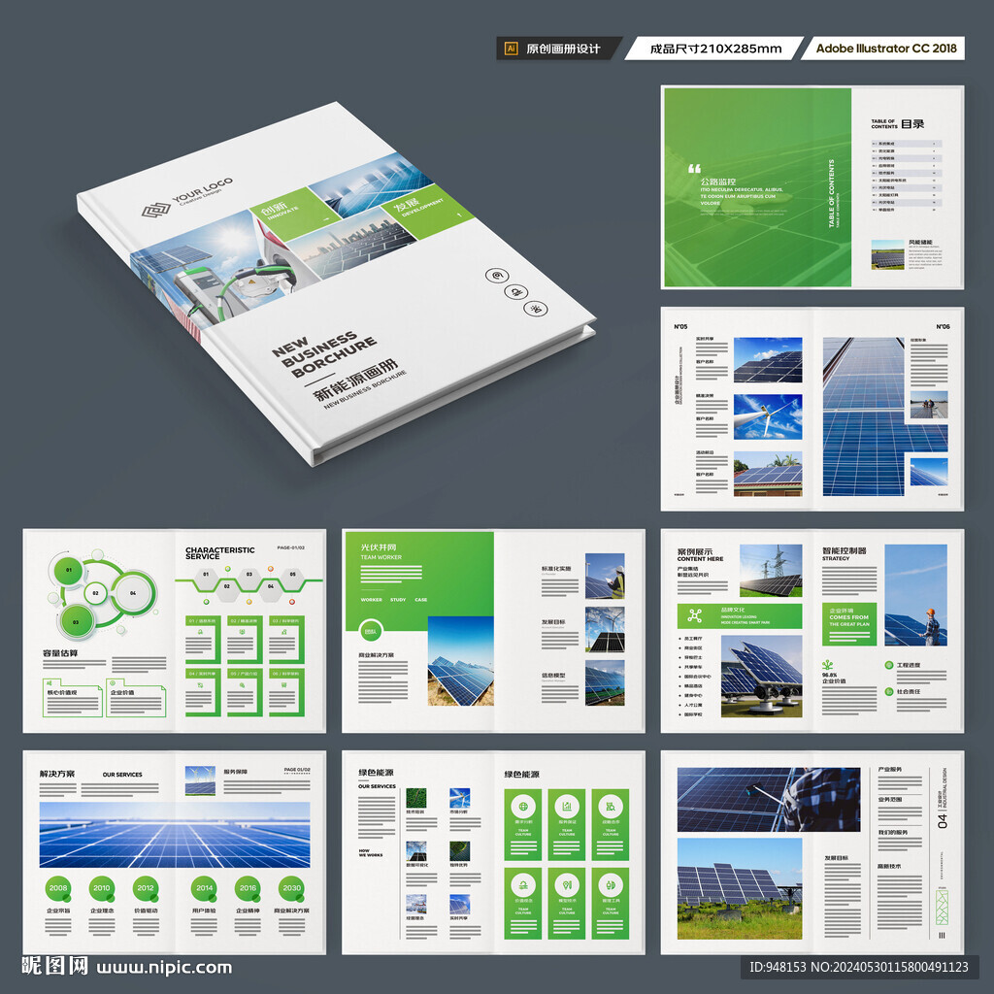Click the geometric logo mark on the book cover
The height and width of the screenshot is (994, 994).
click(156, 210)
